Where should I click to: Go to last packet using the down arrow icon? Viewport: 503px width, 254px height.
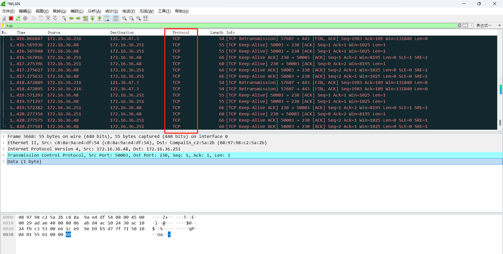pyautogui.click(x=100, y=18)
